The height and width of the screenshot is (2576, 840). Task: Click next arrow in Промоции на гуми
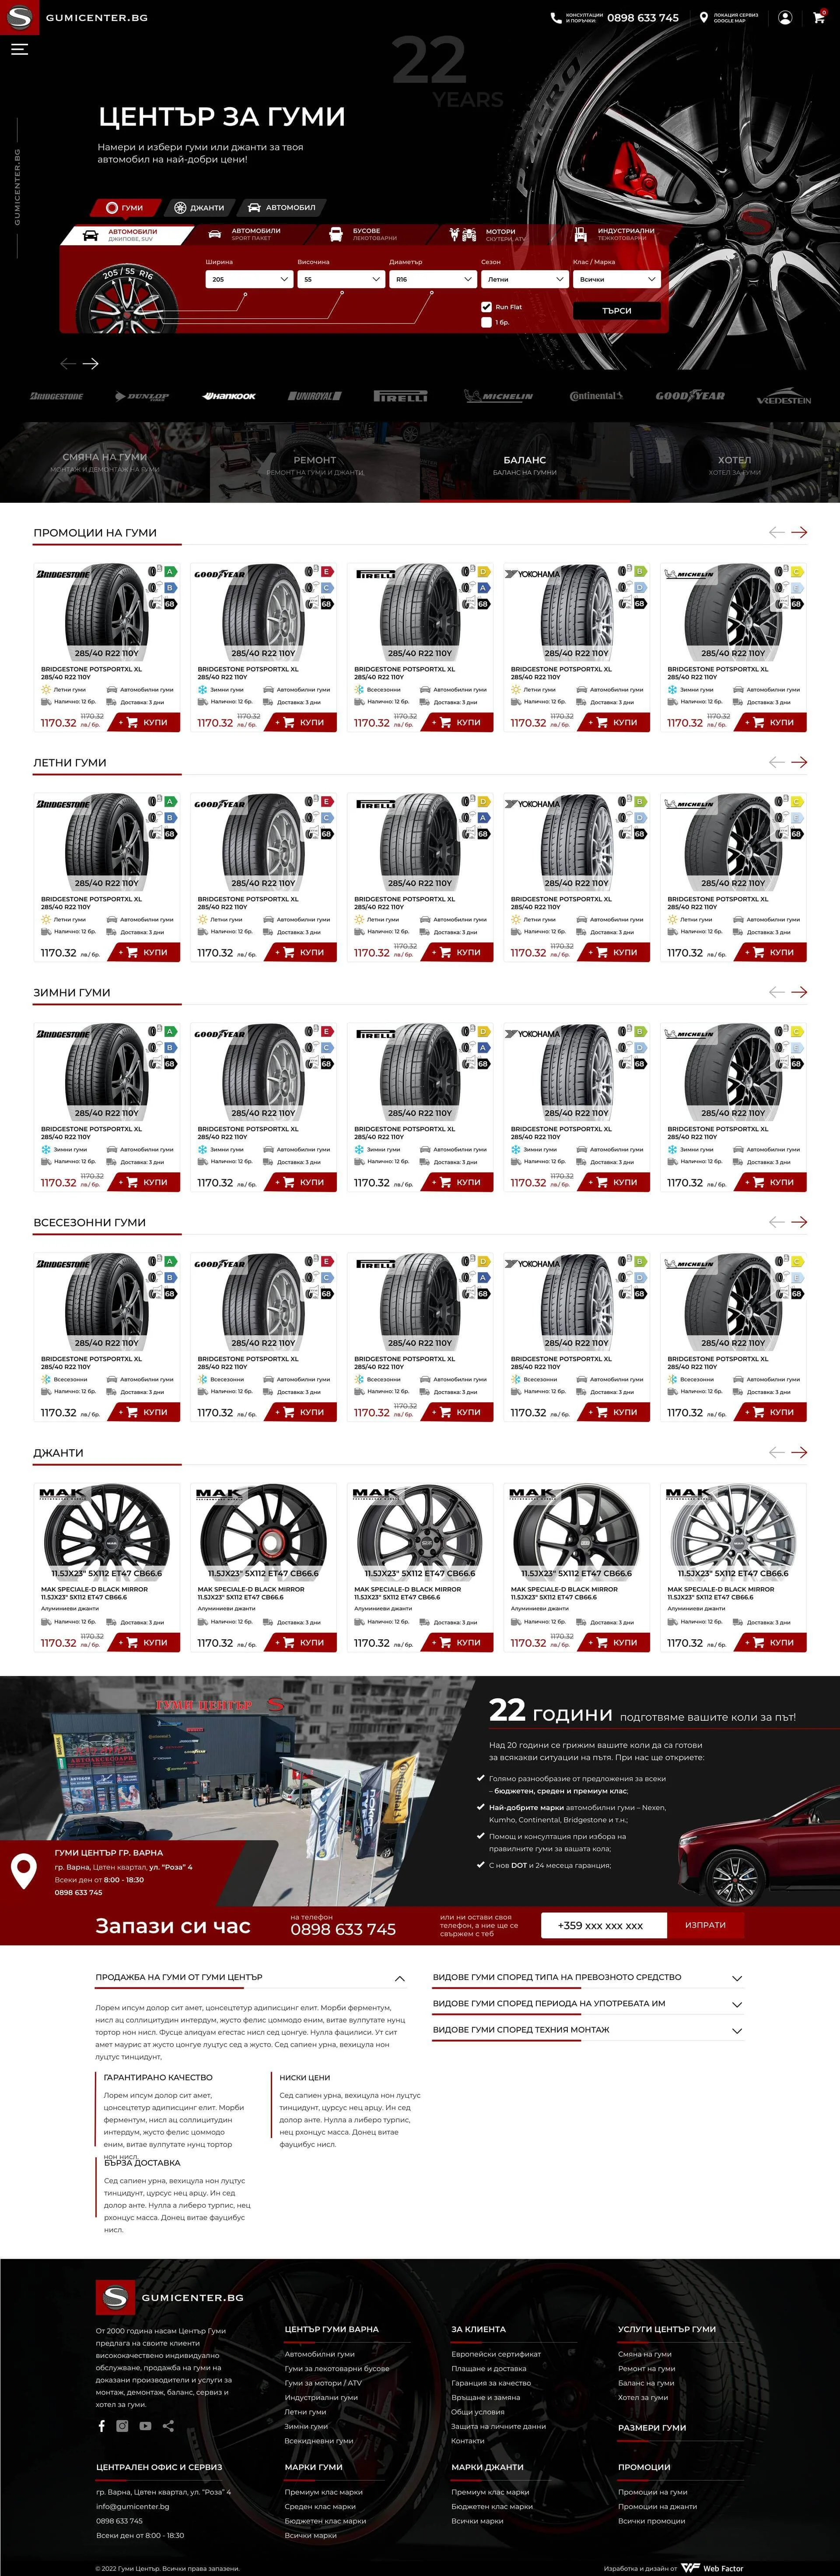798,532
